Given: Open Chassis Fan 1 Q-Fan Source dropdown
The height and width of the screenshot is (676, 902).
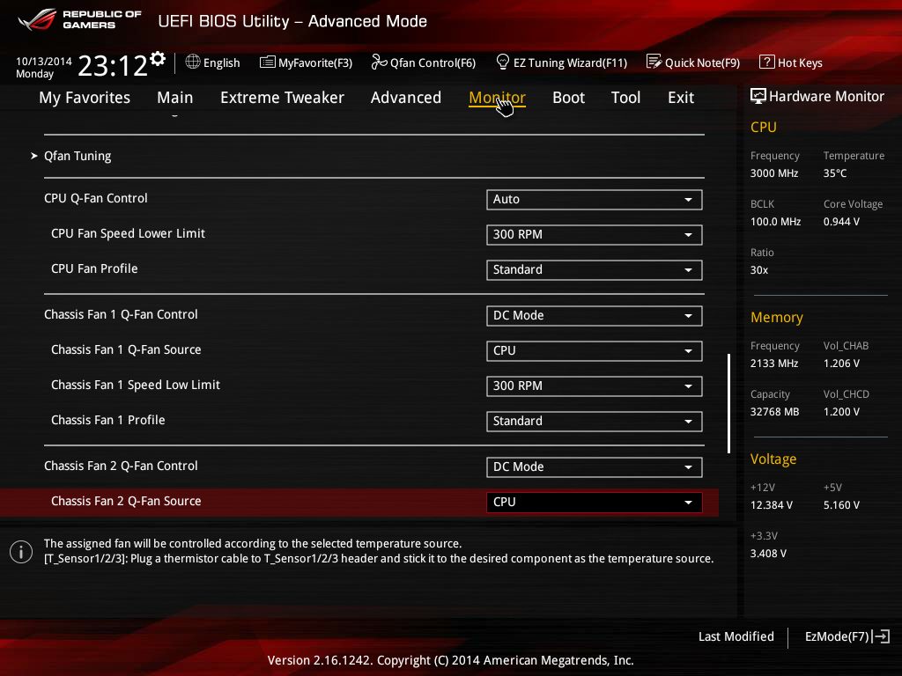Looking at the screenshot, I should point(595,350).
